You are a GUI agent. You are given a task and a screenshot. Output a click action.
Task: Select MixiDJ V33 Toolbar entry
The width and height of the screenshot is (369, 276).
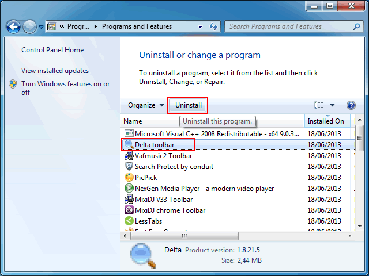pos(237,200)
